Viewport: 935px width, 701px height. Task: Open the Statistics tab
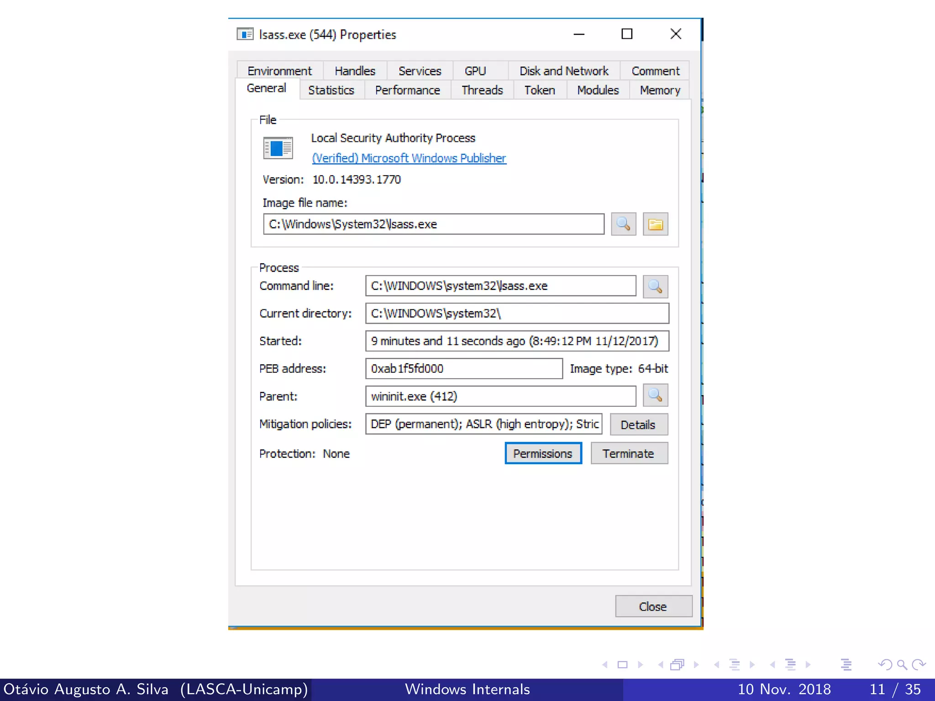tap(331, 90)
